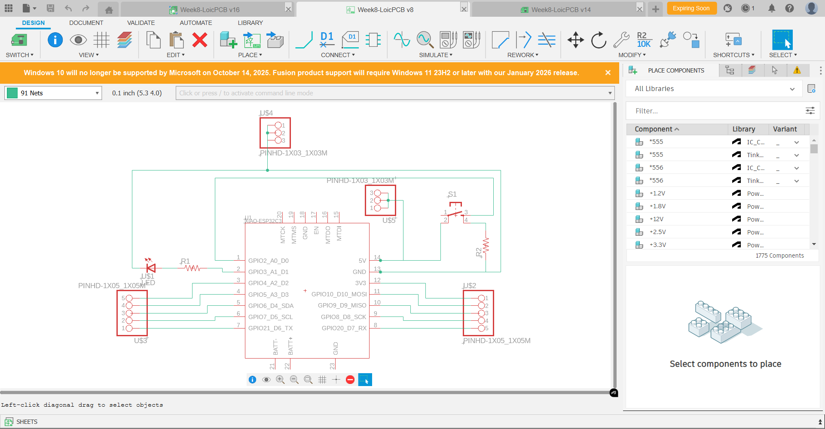
Task: Click the Filter search field
Action: pos(716,111)
